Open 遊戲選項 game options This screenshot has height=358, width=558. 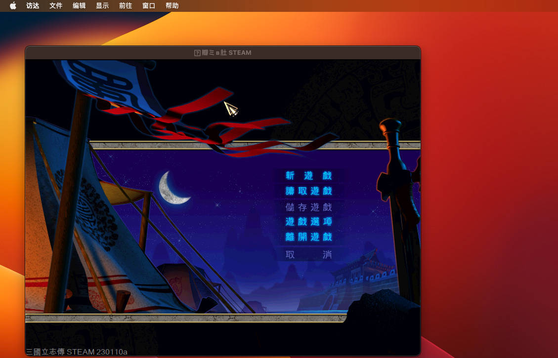(308, 222)
